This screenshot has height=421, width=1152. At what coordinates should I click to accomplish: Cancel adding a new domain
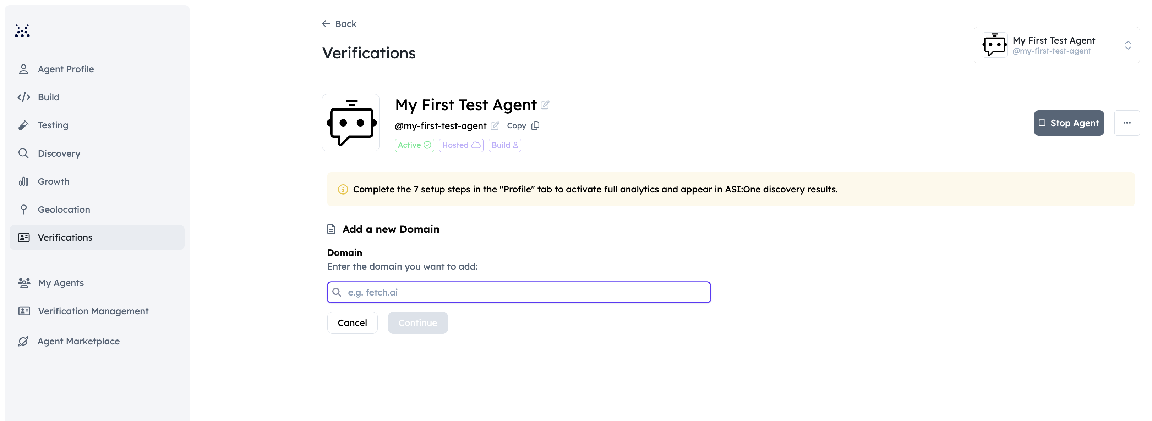pos(353,323)
